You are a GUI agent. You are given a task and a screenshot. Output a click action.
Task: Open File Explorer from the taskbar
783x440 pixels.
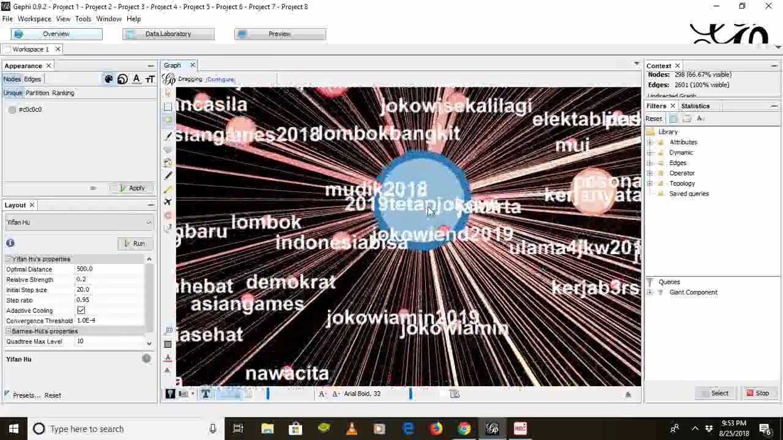(267, 429)
